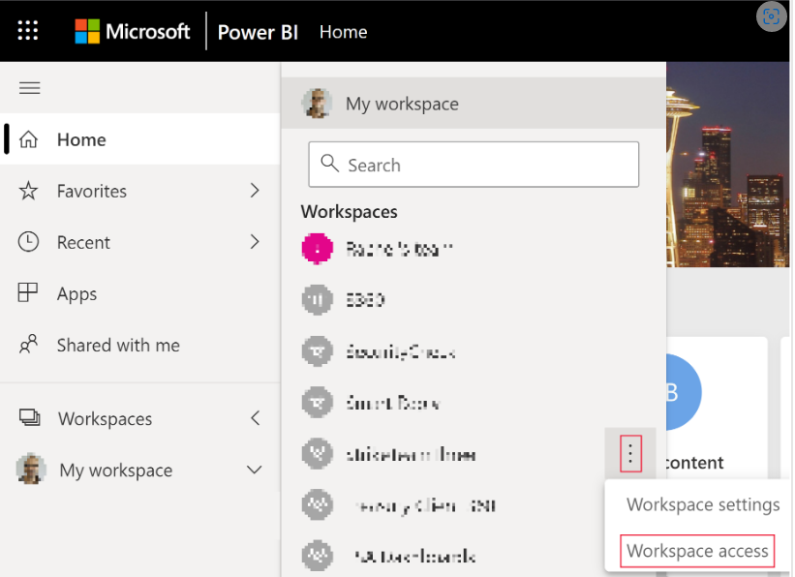This screenshot has height=577, width=795.
Task: Expand the Favorites flyout chevron
Action: pyautogui.click(x=255, y=191)
